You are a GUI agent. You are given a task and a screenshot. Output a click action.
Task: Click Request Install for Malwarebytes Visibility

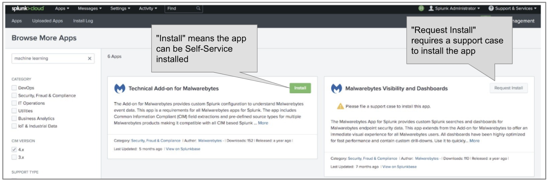(x=509, y=88)
